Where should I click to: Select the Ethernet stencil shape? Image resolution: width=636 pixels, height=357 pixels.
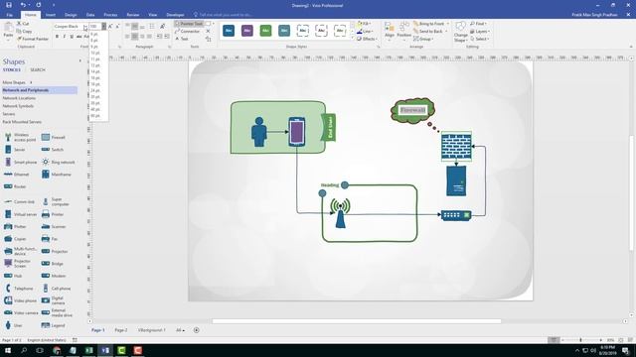click(x=17, y=175)
